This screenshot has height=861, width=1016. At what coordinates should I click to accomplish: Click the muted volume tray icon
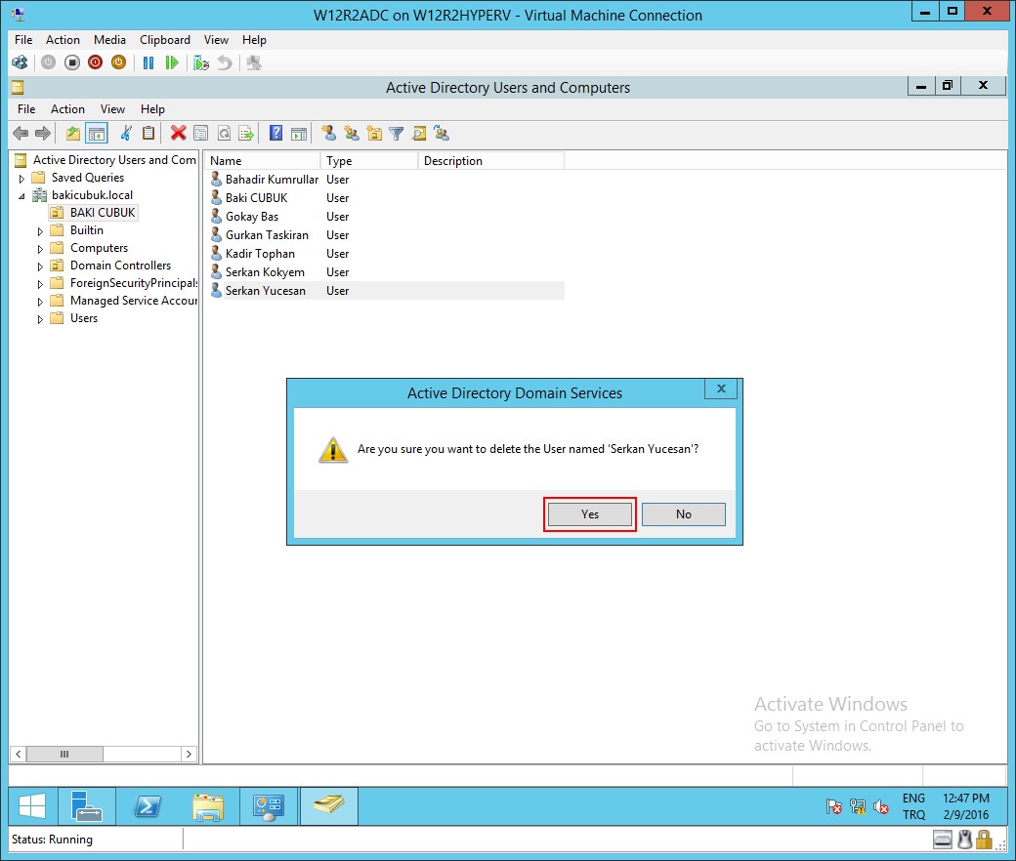pyautogui.click(x=880, y=806)
